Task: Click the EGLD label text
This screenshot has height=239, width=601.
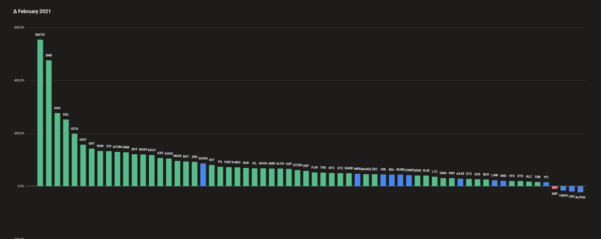Action: coord(152,150)
